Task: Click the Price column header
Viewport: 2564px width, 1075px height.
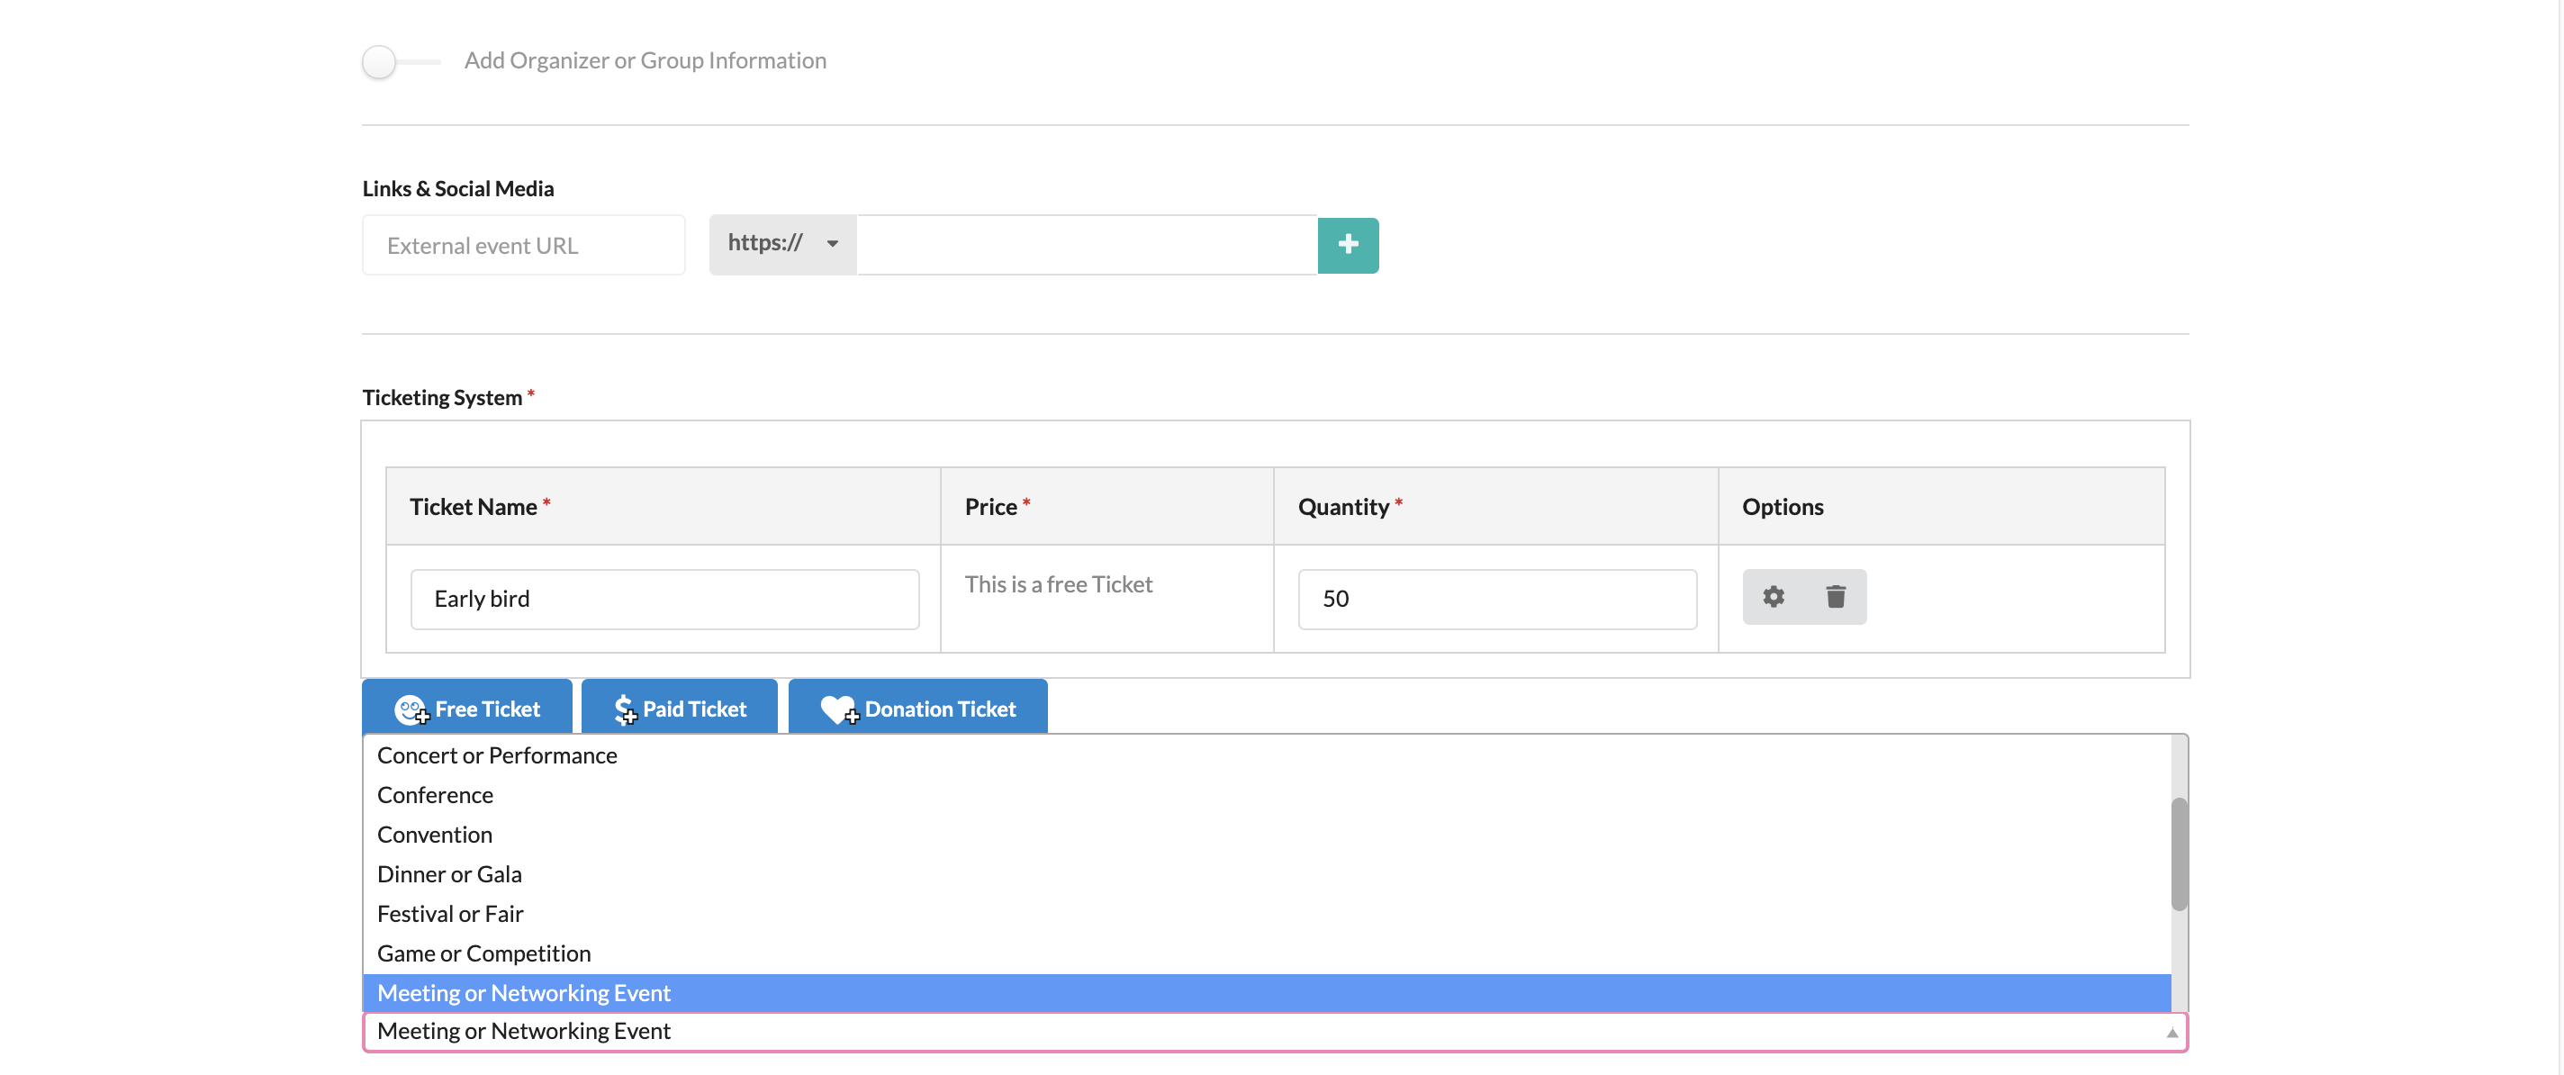Action: pos(1106,507)
